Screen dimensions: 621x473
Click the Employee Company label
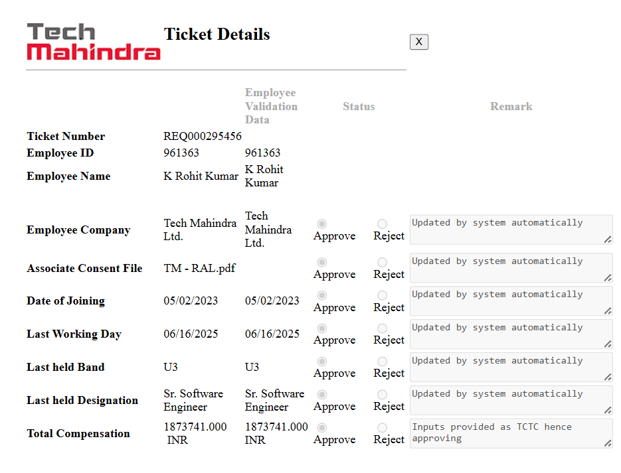[78, 230]
